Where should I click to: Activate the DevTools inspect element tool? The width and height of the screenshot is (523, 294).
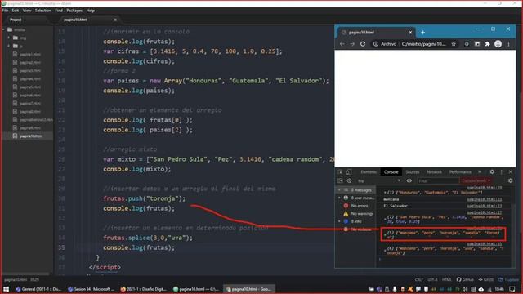[340, 172]
